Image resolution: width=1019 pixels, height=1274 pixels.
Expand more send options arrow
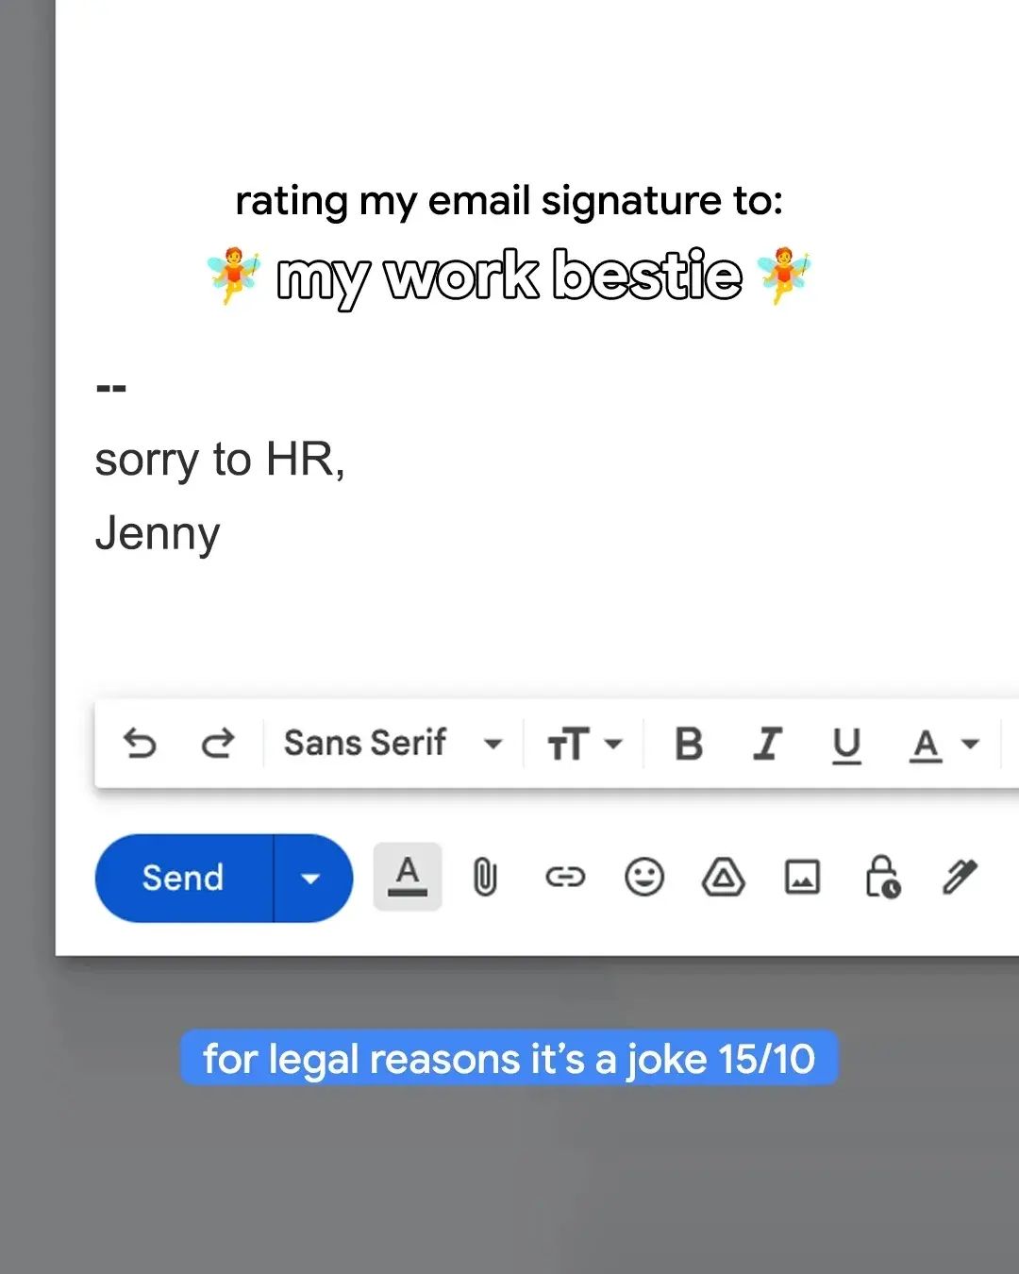pos(311,879)
